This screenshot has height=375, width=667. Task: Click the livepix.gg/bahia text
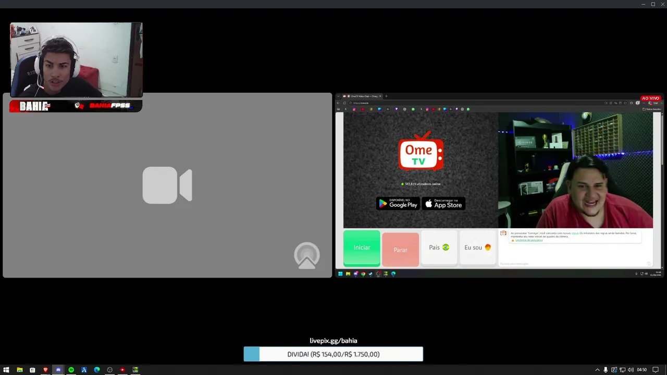pyautogui.click(x=333, y=341)
